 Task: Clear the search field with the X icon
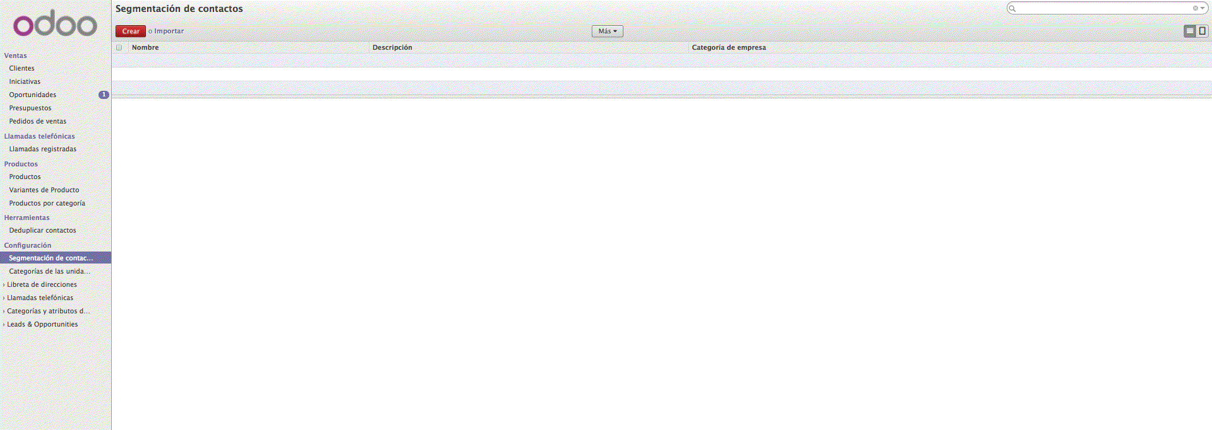(1195, 8)
